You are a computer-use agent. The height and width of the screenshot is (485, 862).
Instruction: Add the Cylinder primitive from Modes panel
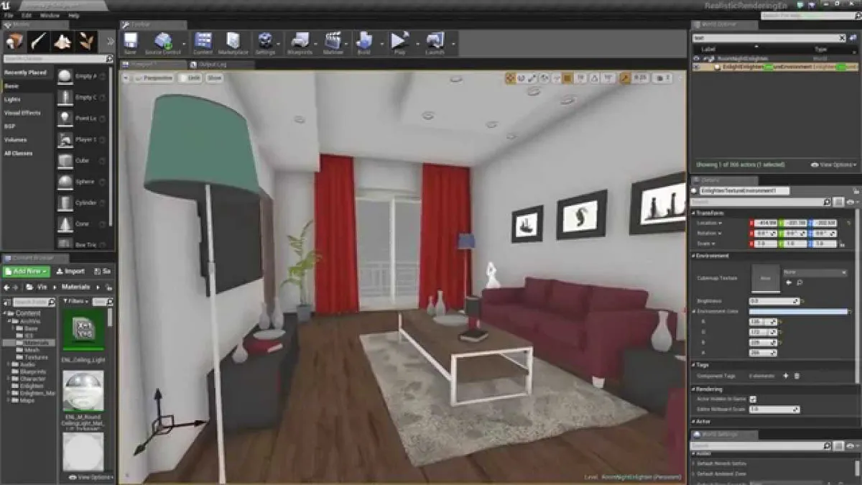[x=82, y=203]
